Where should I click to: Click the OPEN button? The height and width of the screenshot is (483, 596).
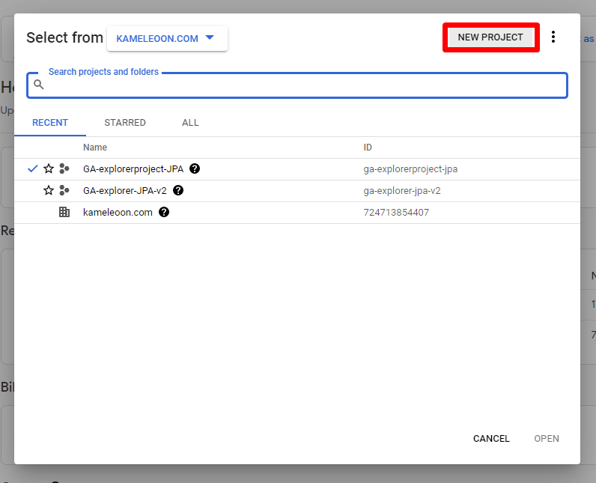pyautogui.click(x=546, y=439)
